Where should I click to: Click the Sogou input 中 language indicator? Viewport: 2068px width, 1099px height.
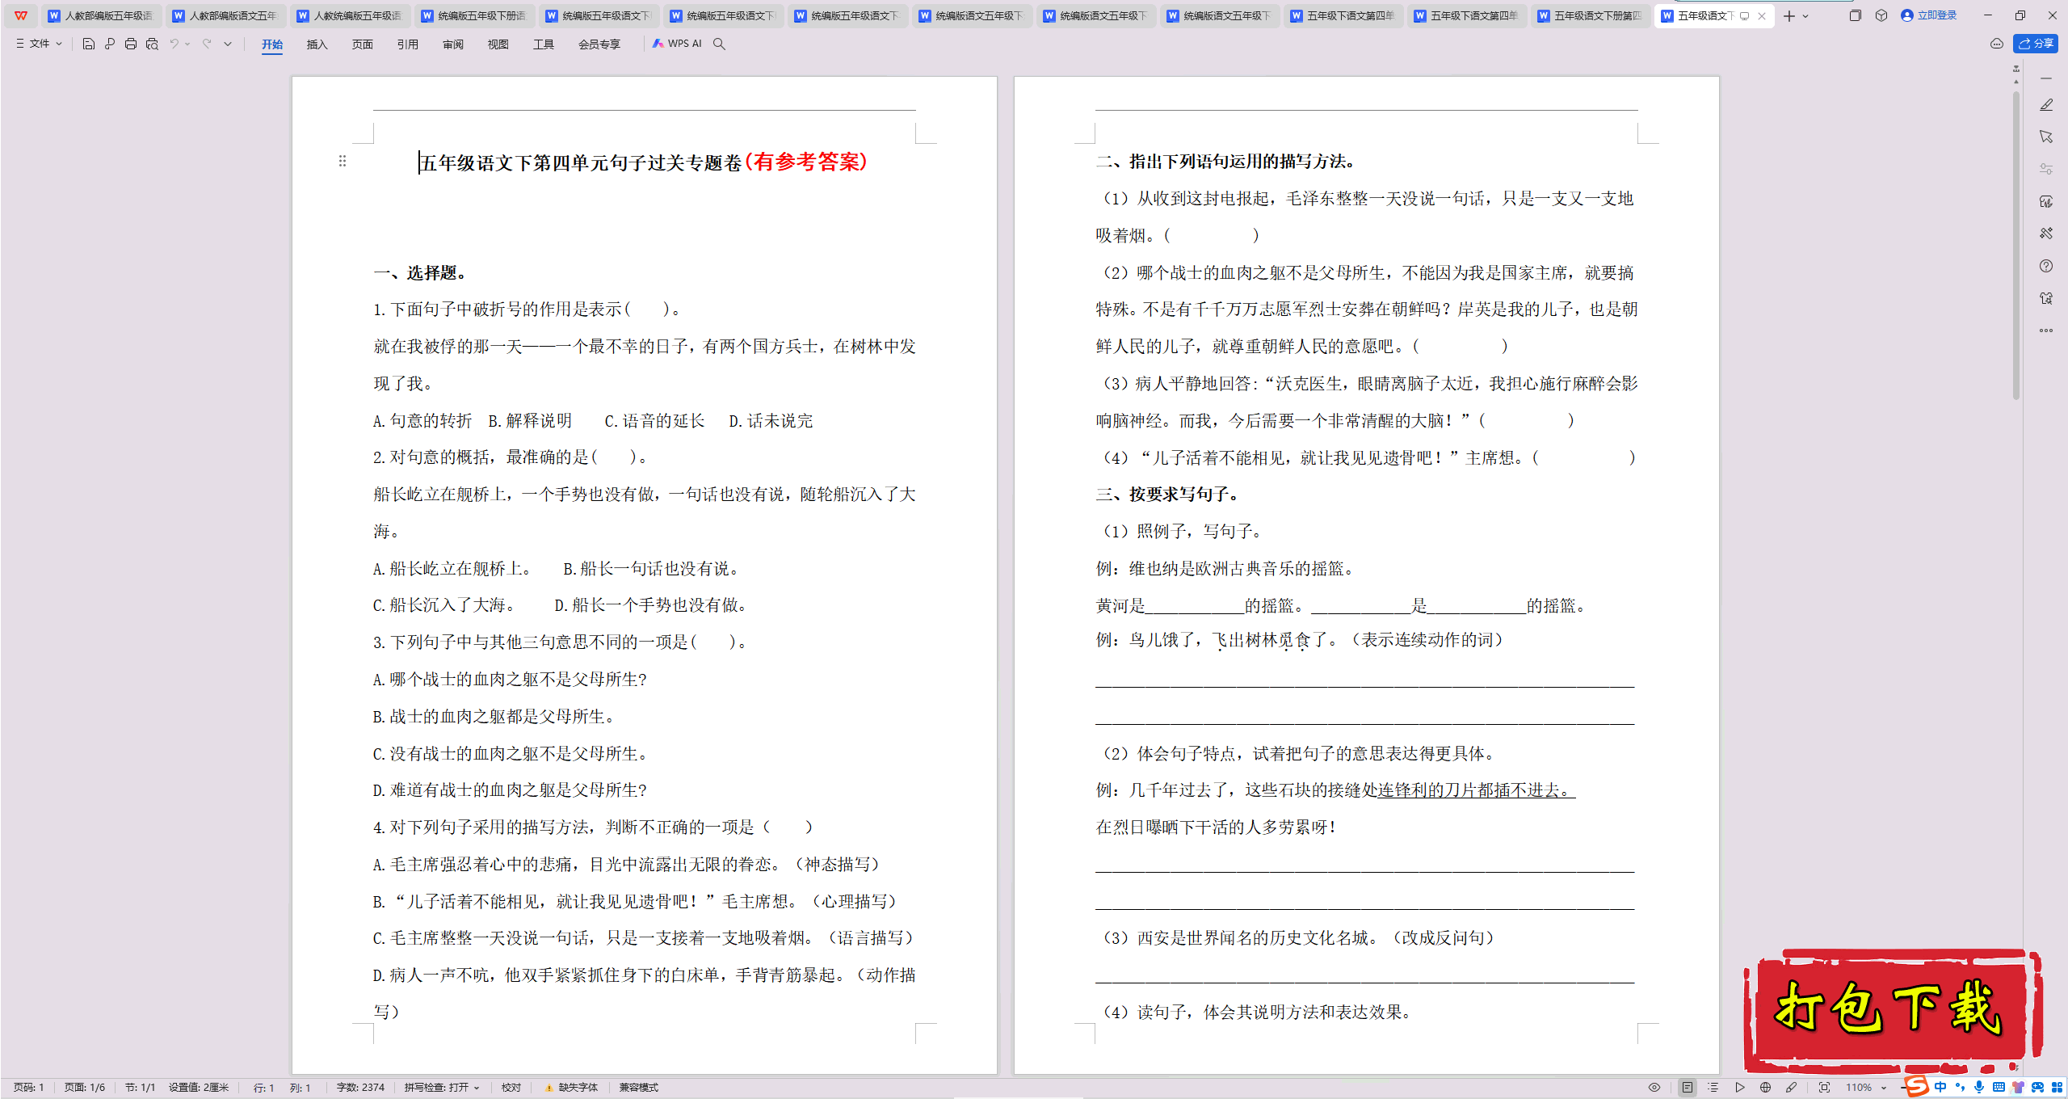[x=1940, y=1087]
